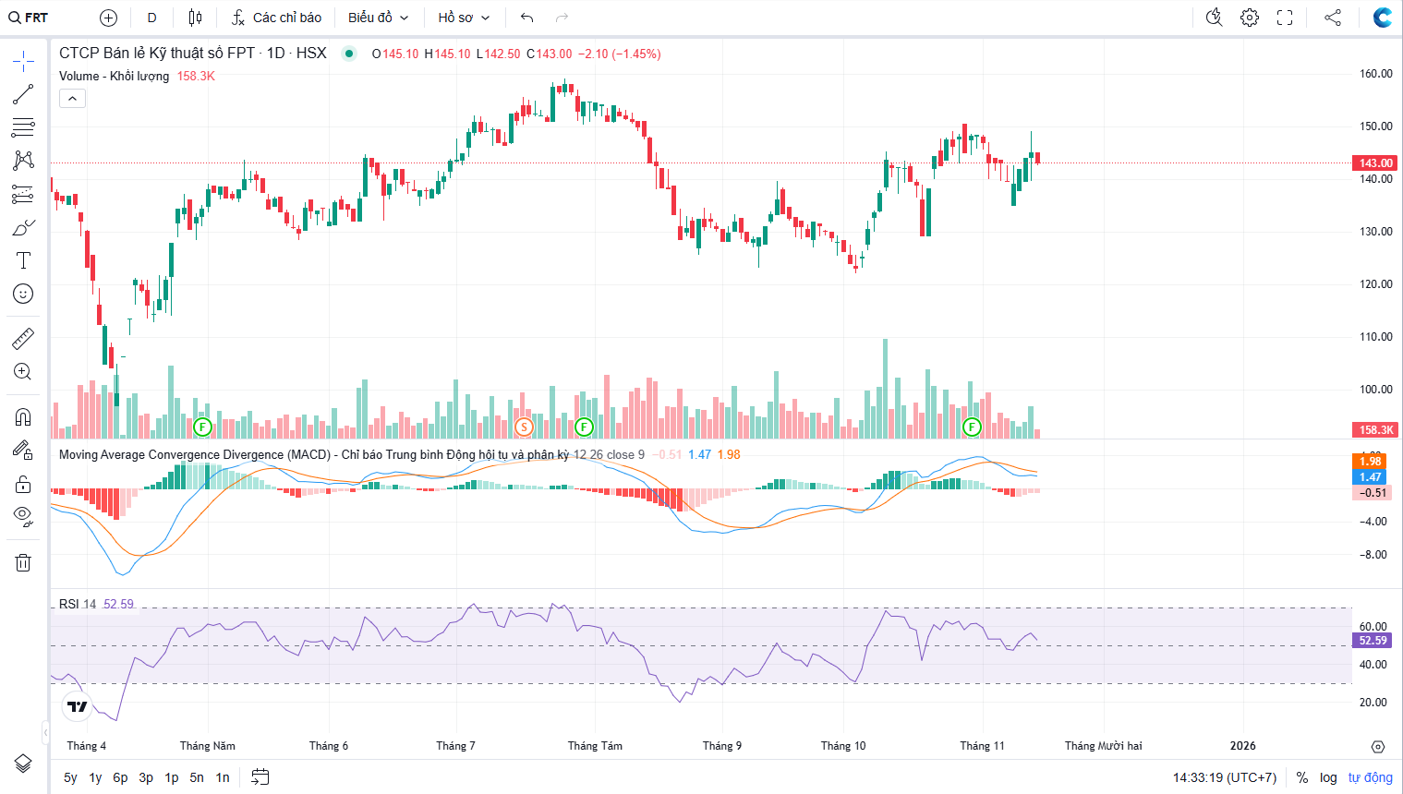Screen dimensions: 1403x794
Task: Open the ruler measure tool
Action: point(23,339)
